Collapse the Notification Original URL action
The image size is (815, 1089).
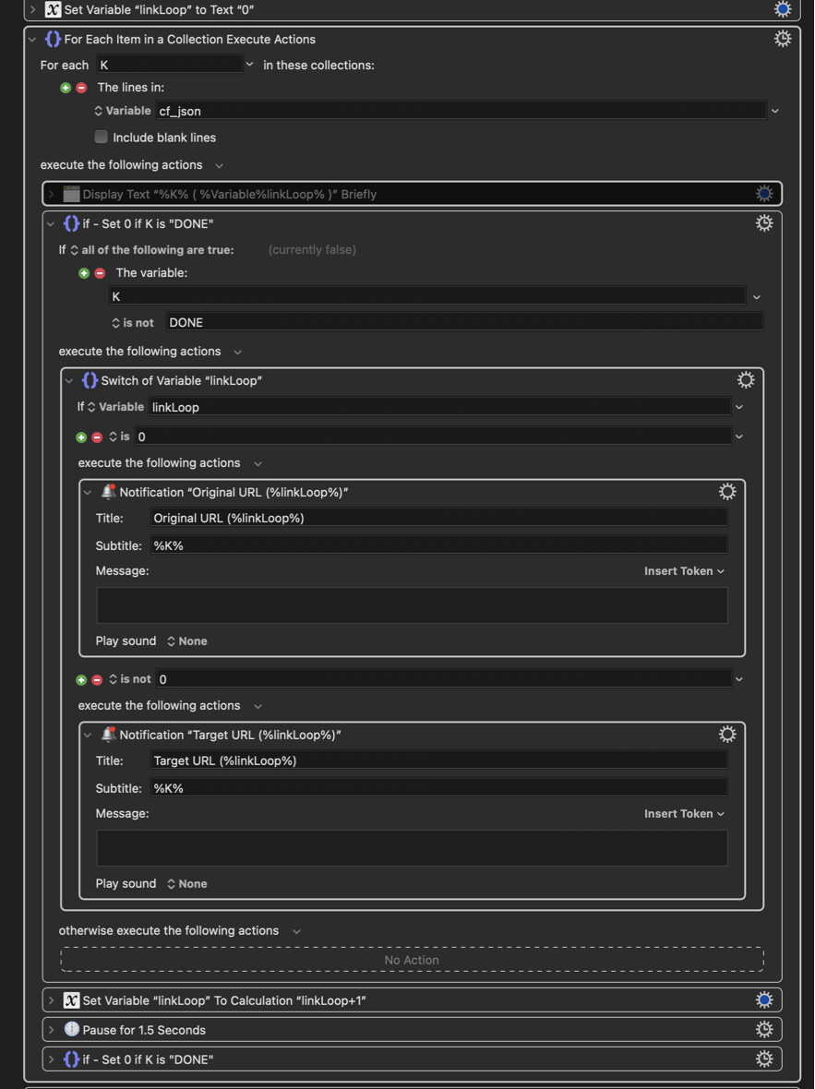[88, 493]
